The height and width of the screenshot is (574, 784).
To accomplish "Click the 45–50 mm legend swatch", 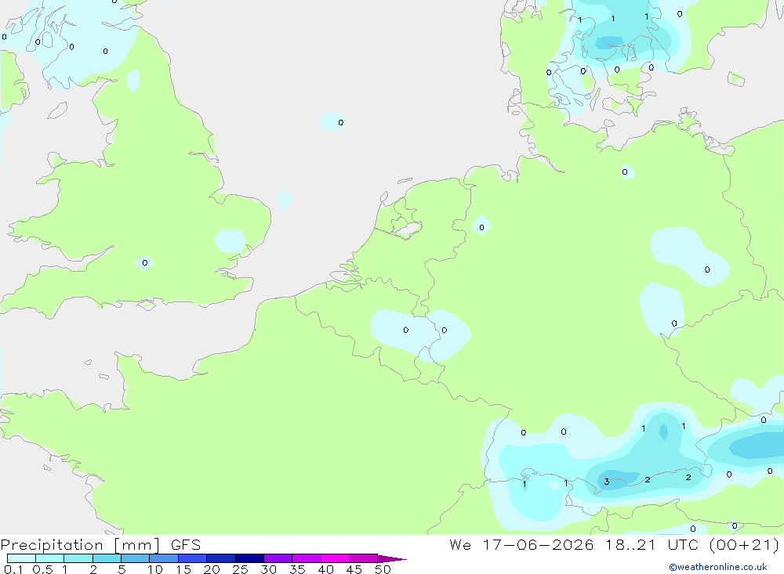I will point(364,558).
